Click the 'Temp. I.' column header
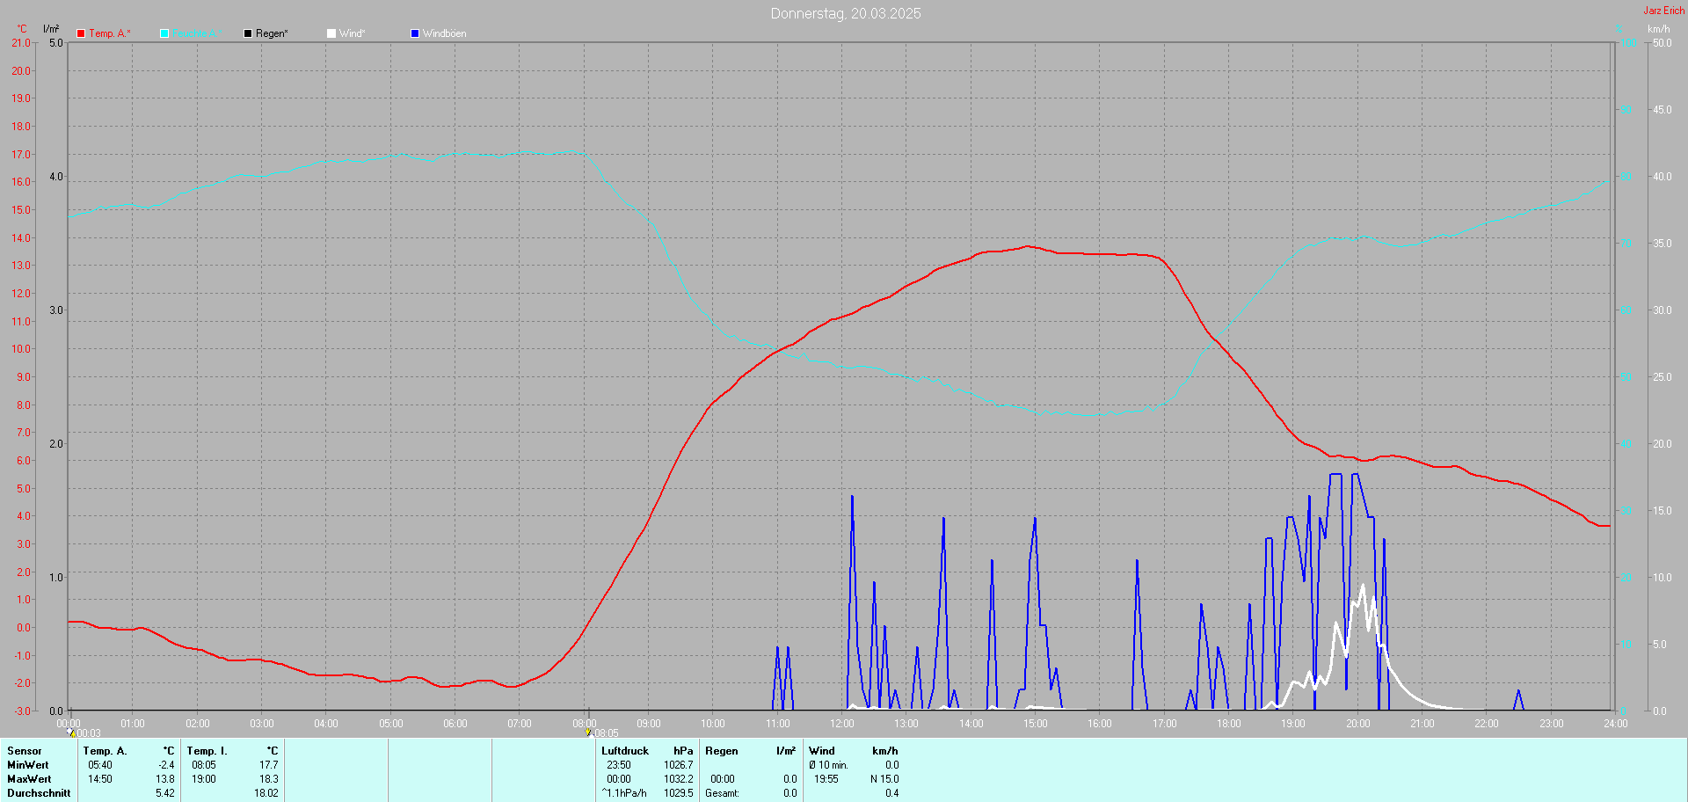This screenshot has height=802, width=1688. [207, 751]
